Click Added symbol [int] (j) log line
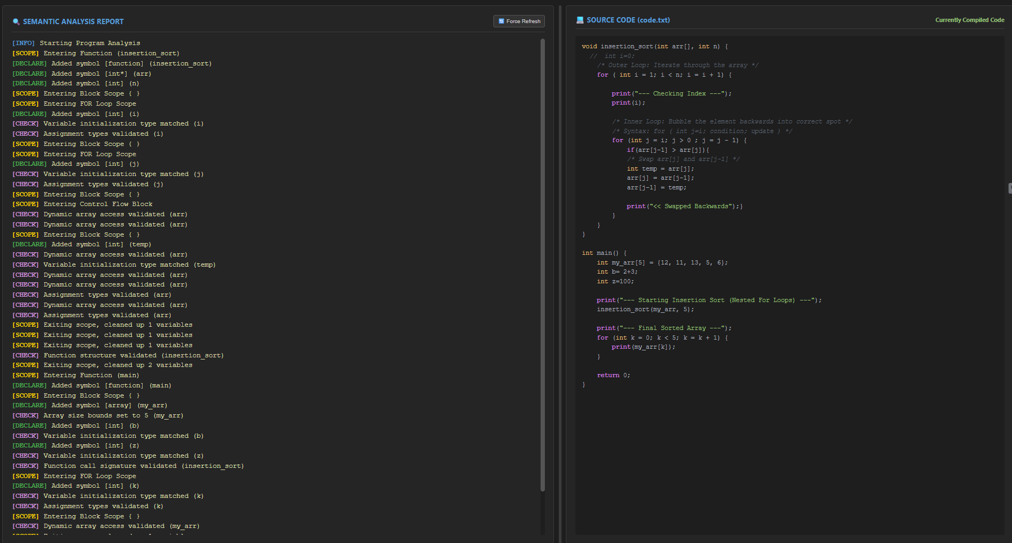The height and width of the screenshot is (543, 1012). [76, 164]
